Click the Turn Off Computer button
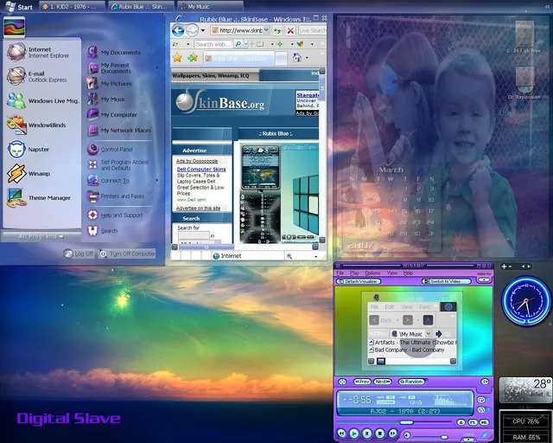553x443 pixels. tap(127, 254)
